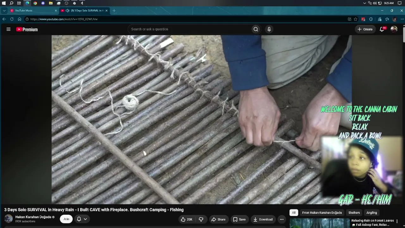Open more actions menu under video
Viewport: 405px width, 228px height.
coord(282,219)
